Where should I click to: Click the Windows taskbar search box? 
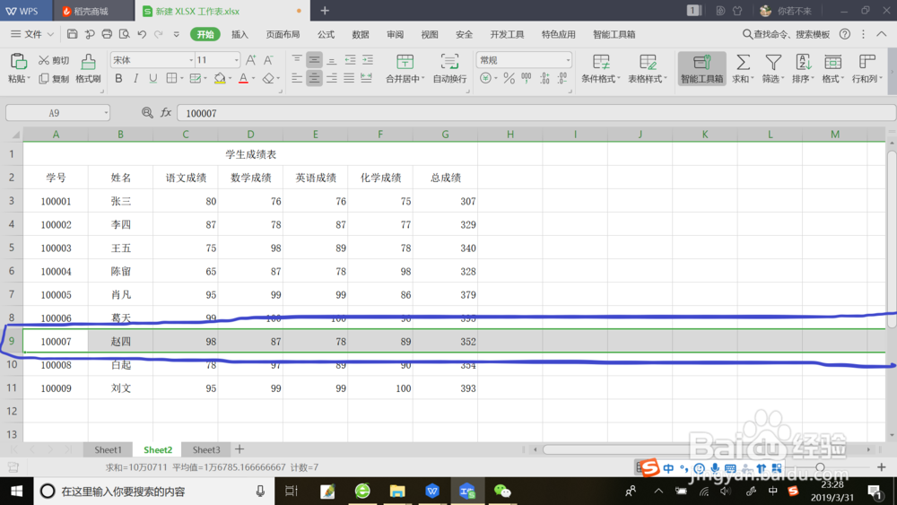(x=154, y=491)
